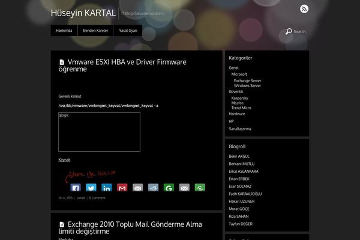
Task: Open the green more-sharing-options icon
Action: coord(200,188)
